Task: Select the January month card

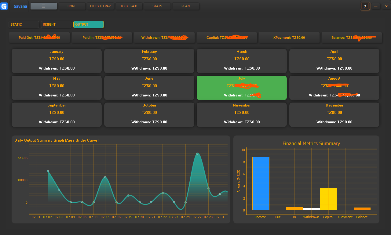Action: pos(57,61)
